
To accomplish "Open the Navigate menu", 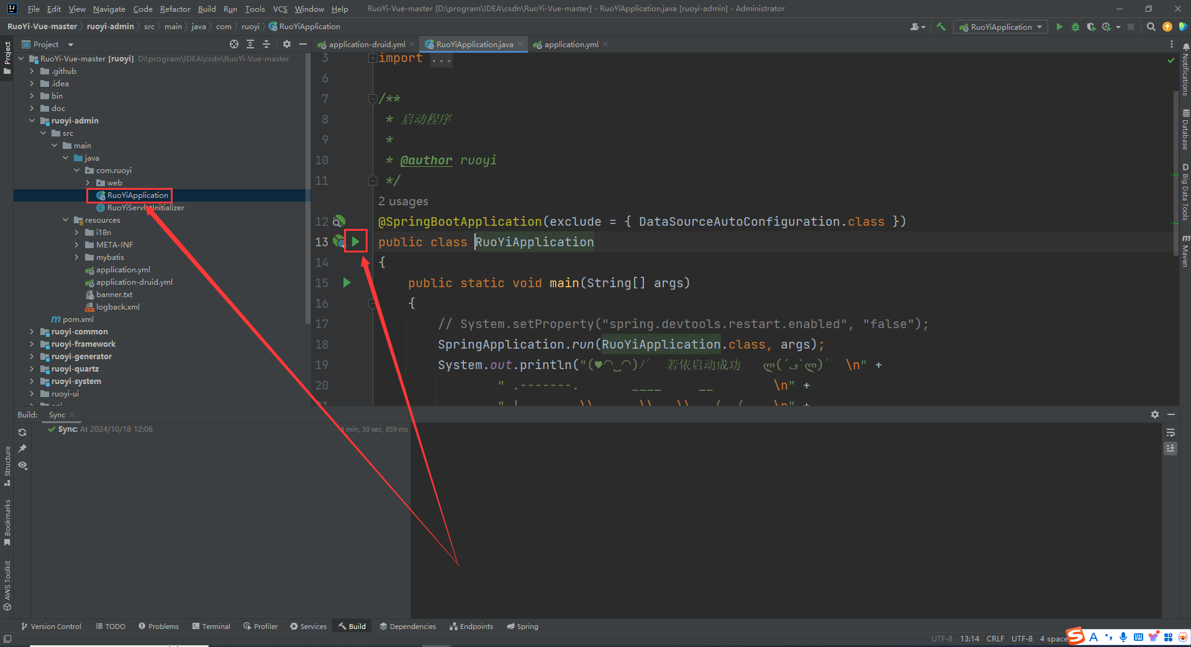I will point(109,9).
